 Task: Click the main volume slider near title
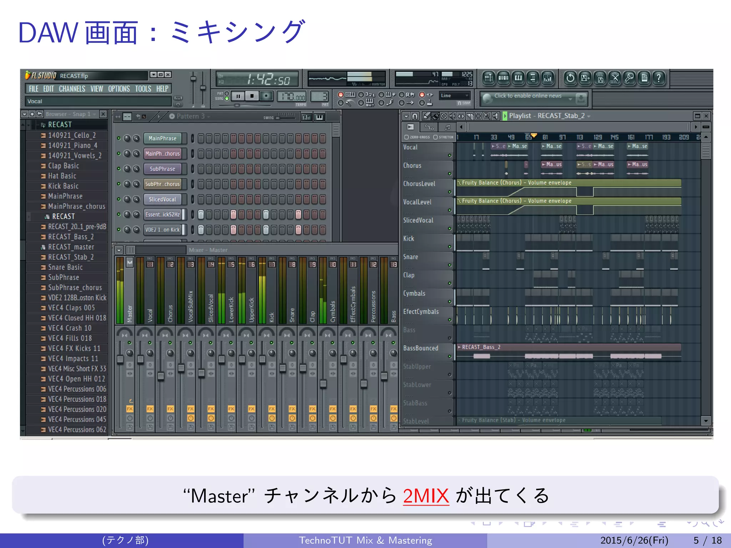193,78
